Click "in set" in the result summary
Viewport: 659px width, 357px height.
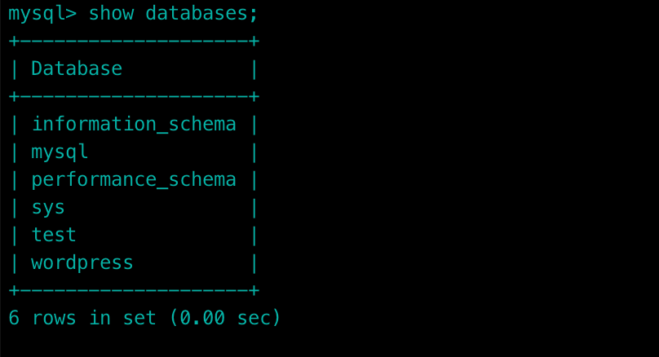[122, 319]
